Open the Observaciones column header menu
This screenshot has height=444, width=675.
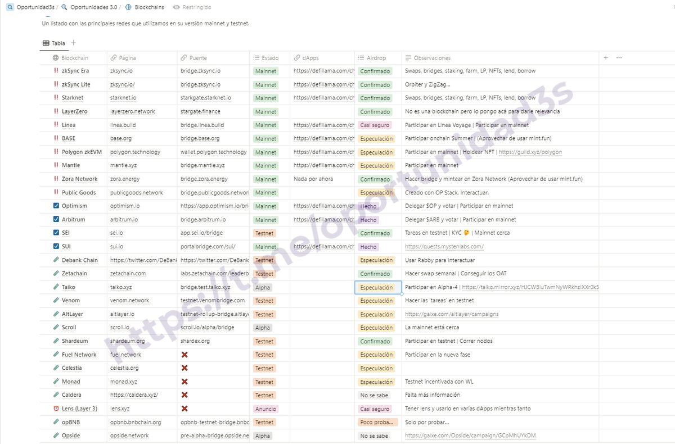500,58
